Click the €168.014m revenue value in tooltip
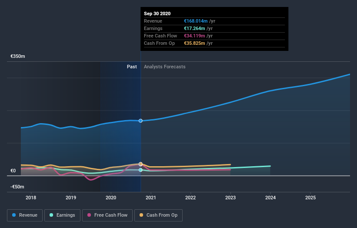The width and height of the screenshot is (357, 228). (x=196, y=21)
